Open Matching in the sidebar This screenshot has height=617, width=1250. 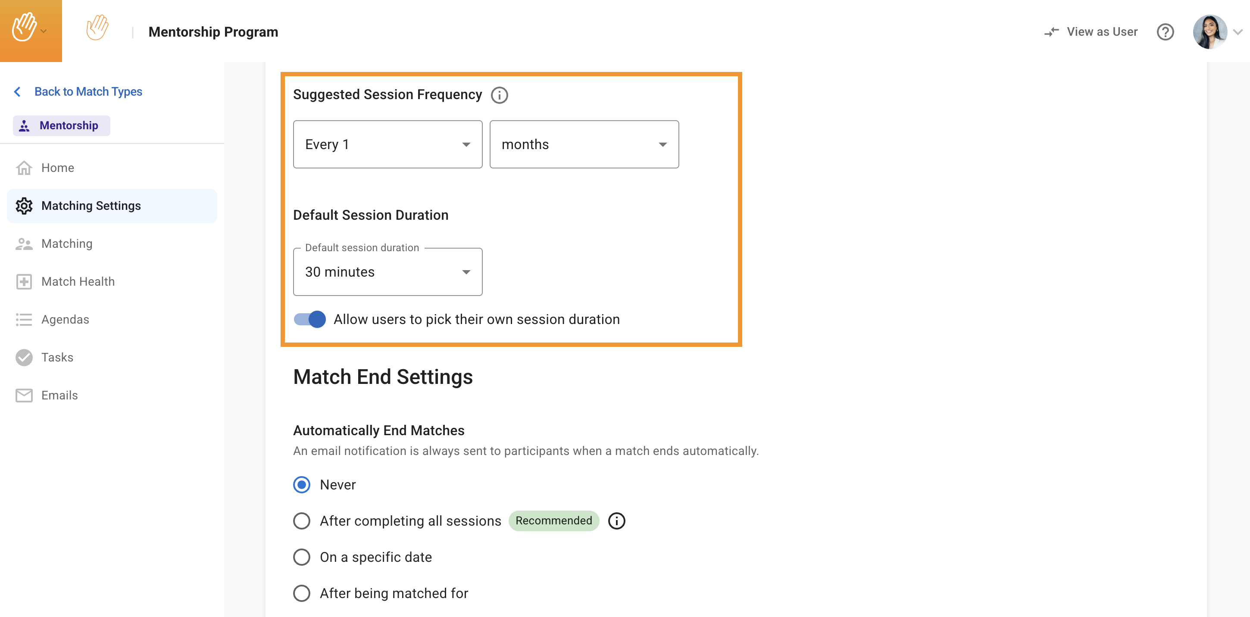[x=66, y=243]
